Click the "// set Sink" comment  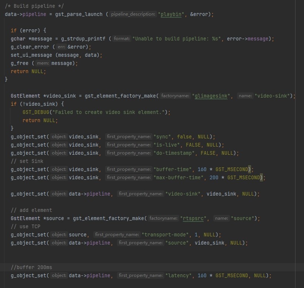pos(27,161)
